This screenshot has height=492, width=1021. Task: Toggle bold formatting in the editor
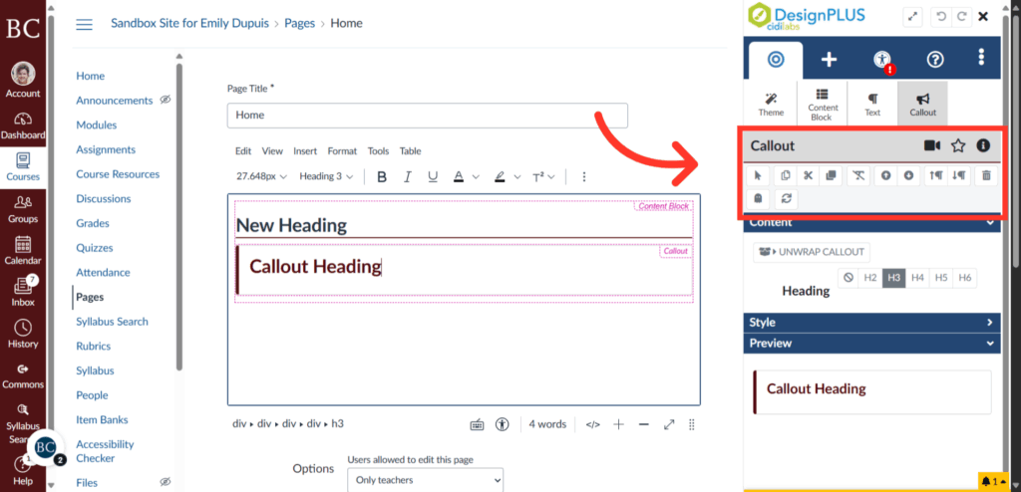382,176
